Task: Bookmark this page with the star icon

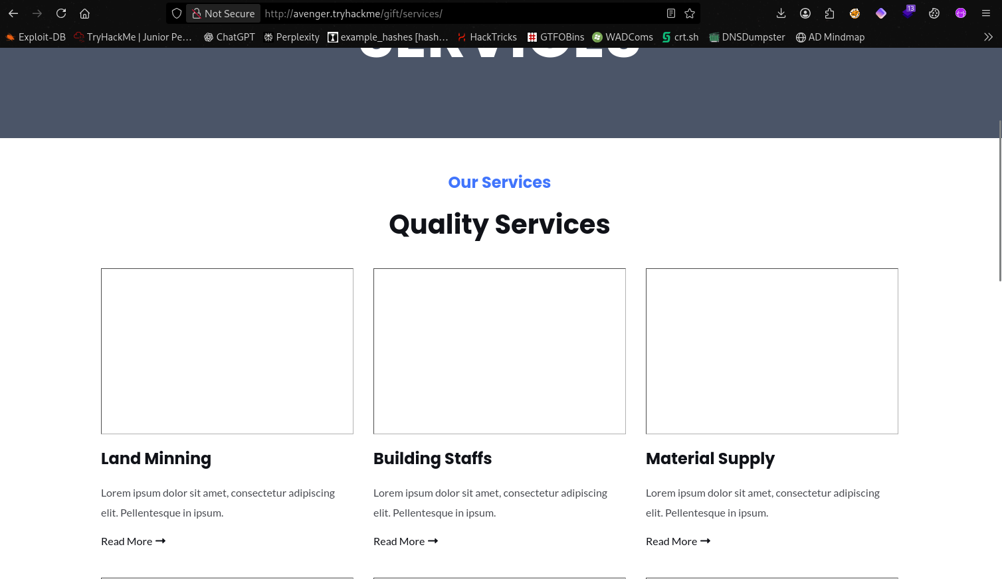Action: [690, 13]
